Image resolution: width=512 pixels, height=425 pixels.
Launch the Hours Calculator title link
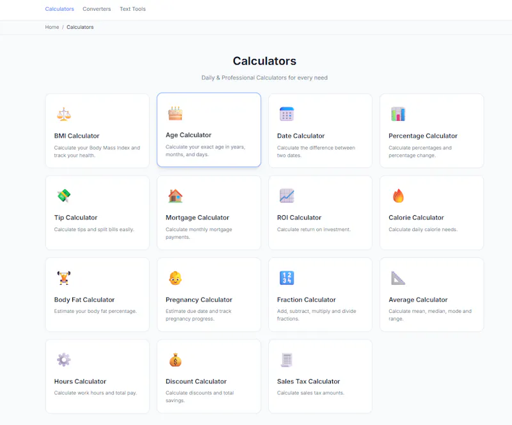pos(80,381)
